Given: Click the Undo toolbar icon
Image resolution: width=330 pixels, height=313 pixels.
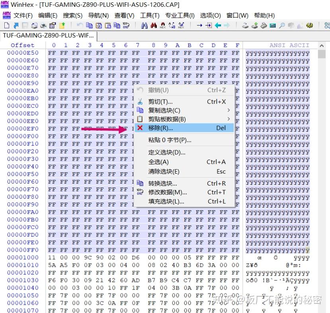Looking at the screenshot, I should coord(80,25).
